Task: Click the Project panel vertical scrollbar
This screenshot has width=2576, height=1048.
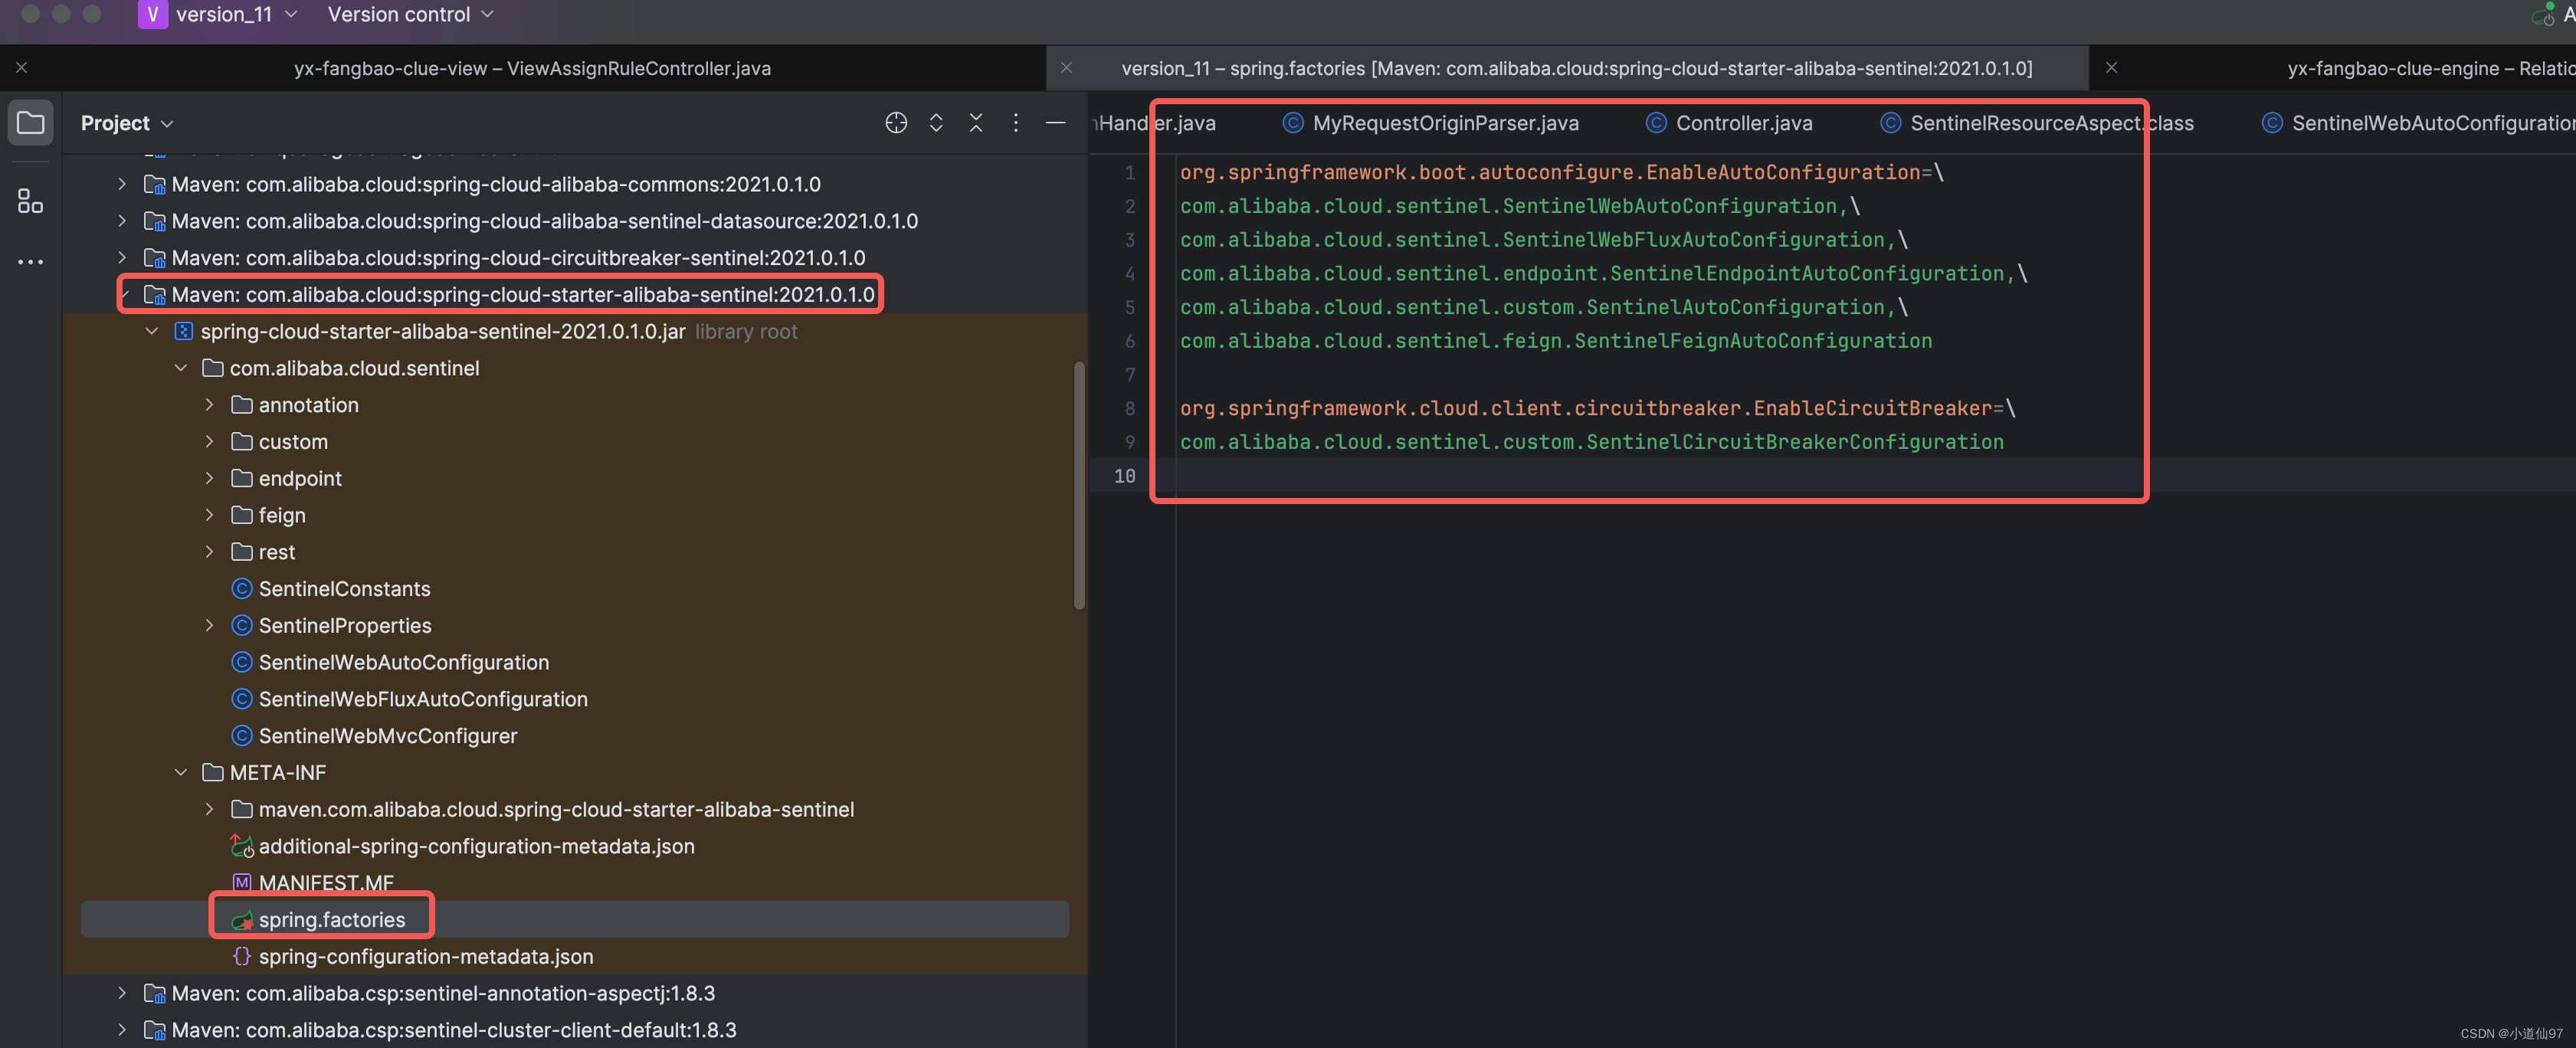Action: coord(1079,485)
